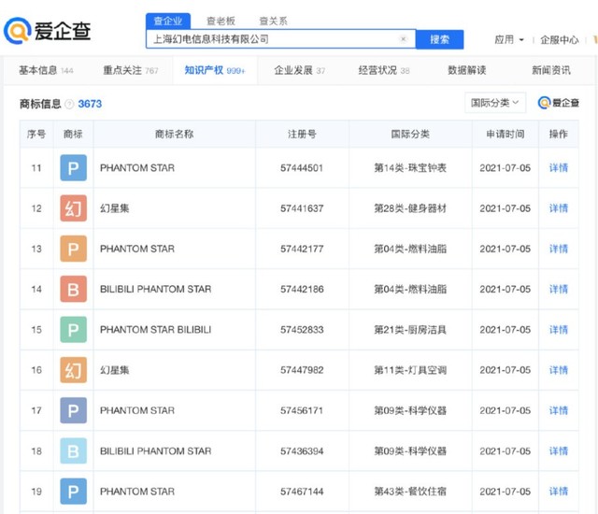Open the 新闻资讯 tab
Image resolution: width=598 pixels, height=514 pixels.
pyautogui.click(x=551, y=70)
